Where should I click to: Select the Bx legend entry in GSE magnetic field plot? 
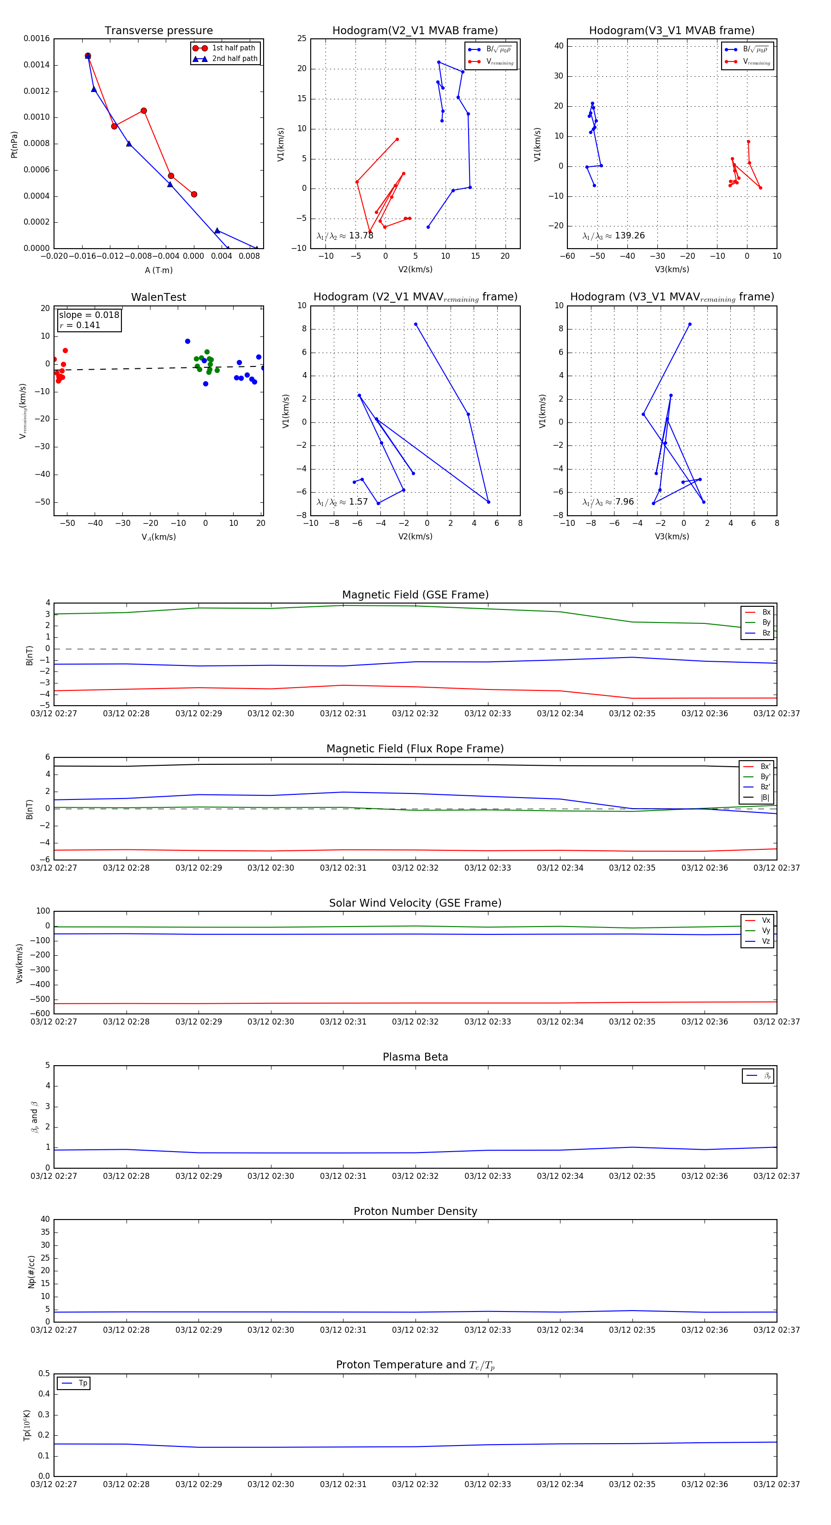[758, 612]
